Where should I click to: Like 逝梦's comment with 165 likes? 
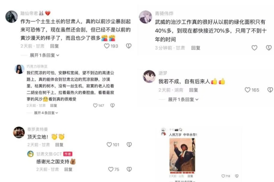pos(248,90)
